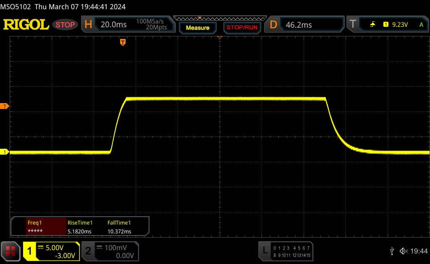Select the RiseTime1 measurement item

[x=80, y=227]
